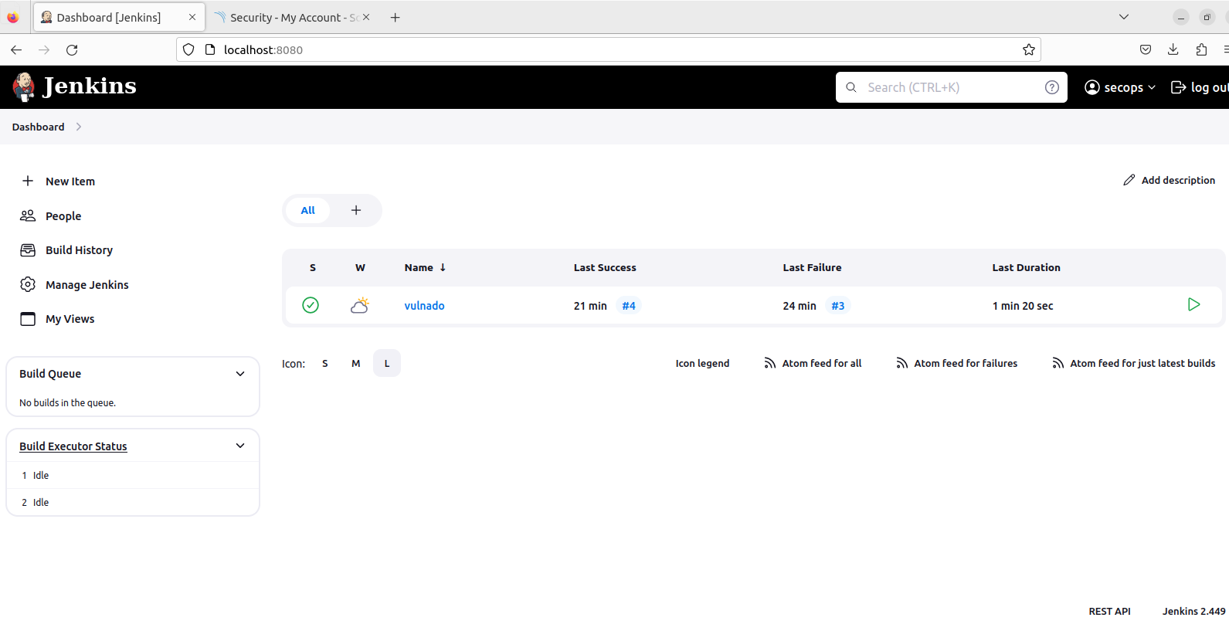Viewport: 1229px width, 631px height.
Task: Click the New Item plus icon
Action: coord(28,181)
